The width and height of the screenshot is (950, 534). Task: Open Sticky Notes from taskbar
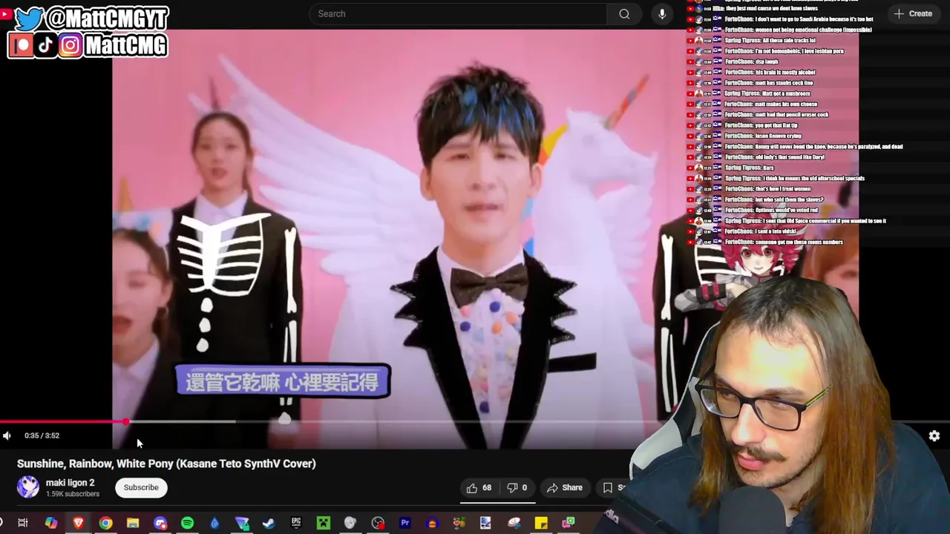pos(541,523)
